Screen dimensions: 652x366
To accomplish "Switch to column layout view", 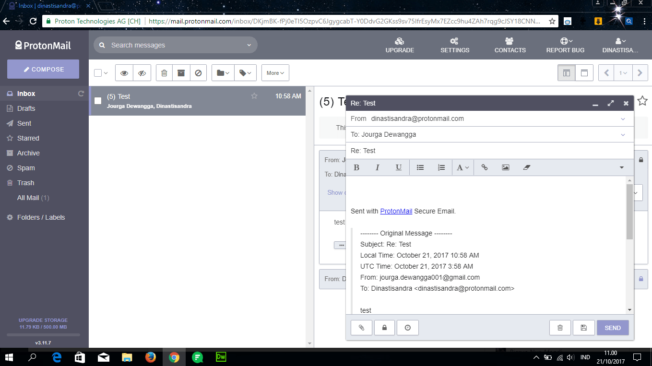I will [x=567, y=73].
